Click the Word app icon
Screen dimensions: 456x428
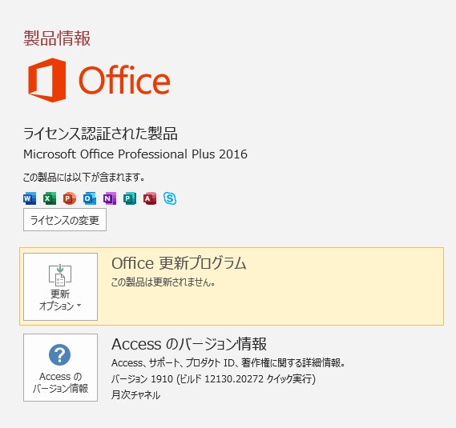(30, 198)
